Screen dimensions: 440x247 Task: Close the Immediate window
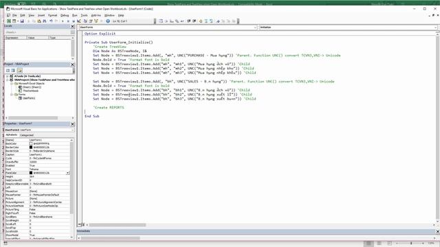[437, 231]
